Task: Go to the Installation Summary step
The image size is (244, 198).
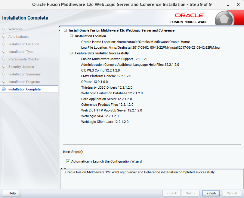Action: click(24, 74)
